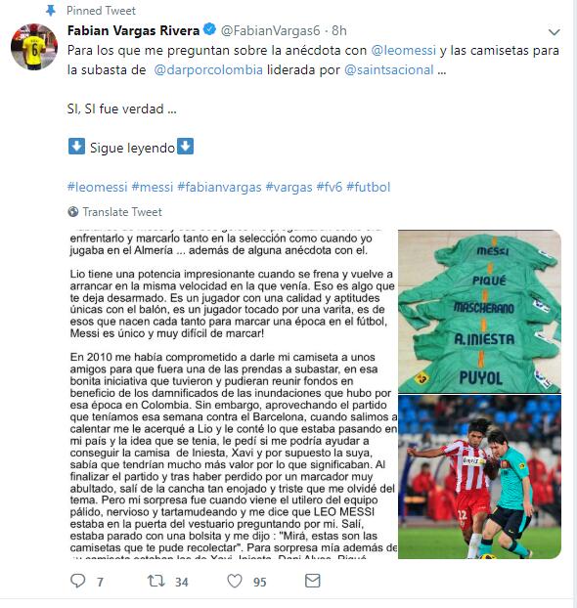
Task: Open the green jerseys photo
Action: click(479, 312)
